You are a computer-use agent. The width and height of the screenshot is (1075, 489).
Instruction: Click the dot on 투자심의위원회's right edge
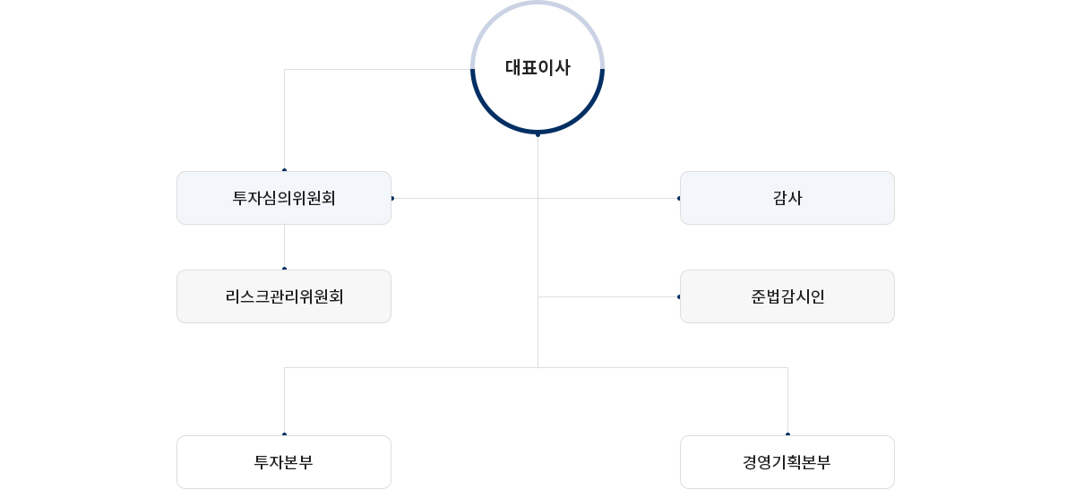(392, 198)
